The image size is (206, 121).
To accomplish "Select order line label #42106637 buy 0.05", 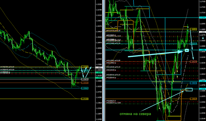I will pos(113,103).
